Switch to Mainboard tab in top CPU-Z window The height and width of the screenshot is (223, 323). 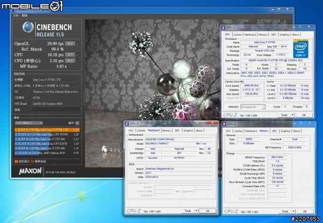[250, 35]
